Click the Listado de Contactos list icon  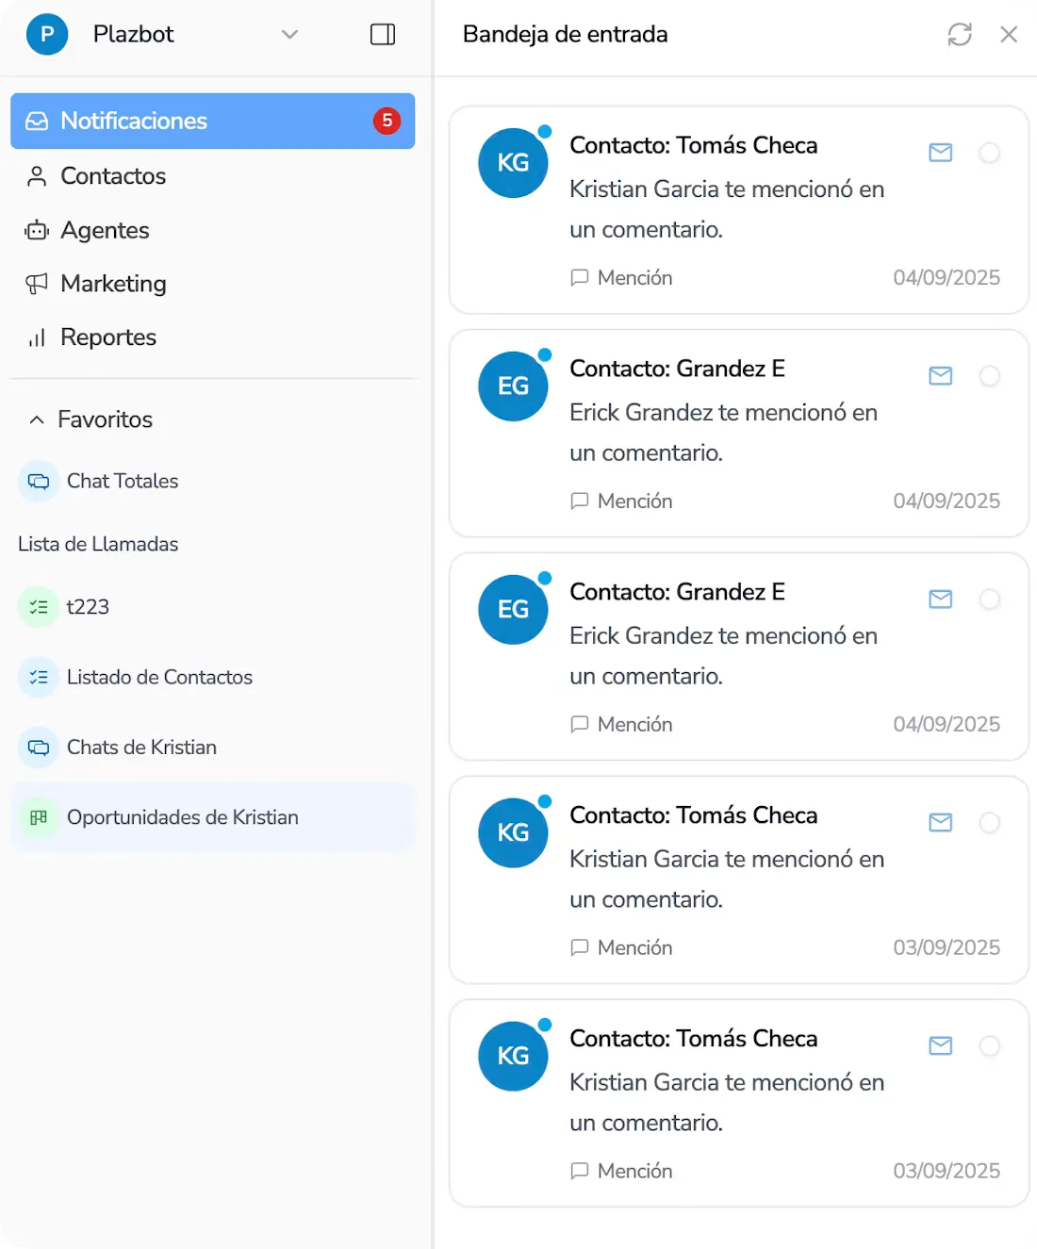(39, 677)
